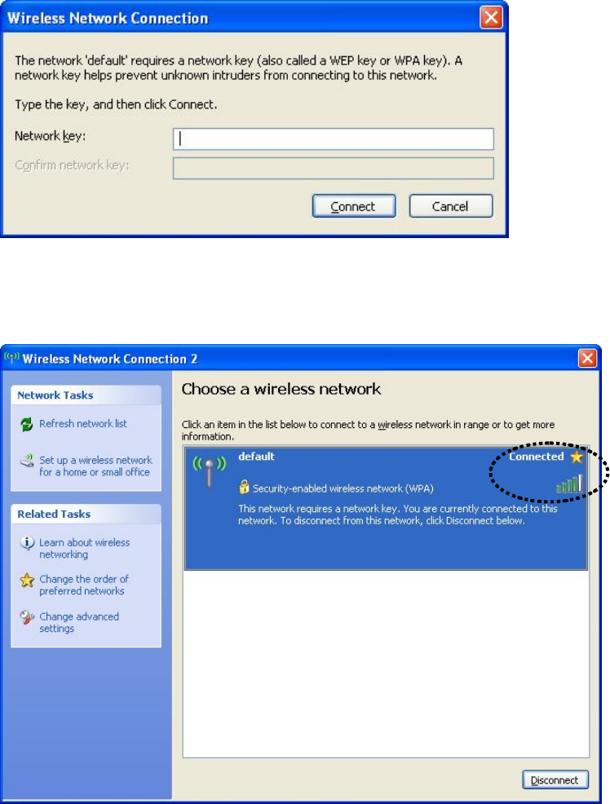The image size is (610, 804).
Task: Click the Change advanced settings icon
Action: 27,616
